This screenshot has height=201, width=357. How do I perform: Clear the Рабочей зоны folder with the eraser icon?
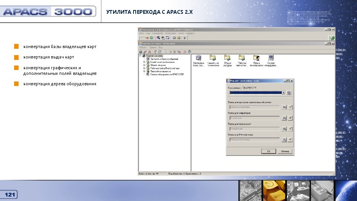coord(290,140)
